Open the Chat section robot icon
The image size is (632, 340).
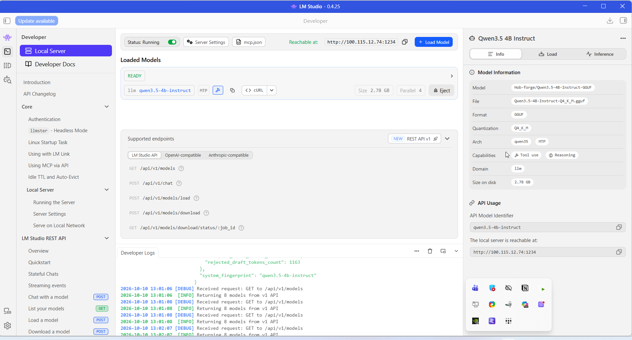(7, 37)
